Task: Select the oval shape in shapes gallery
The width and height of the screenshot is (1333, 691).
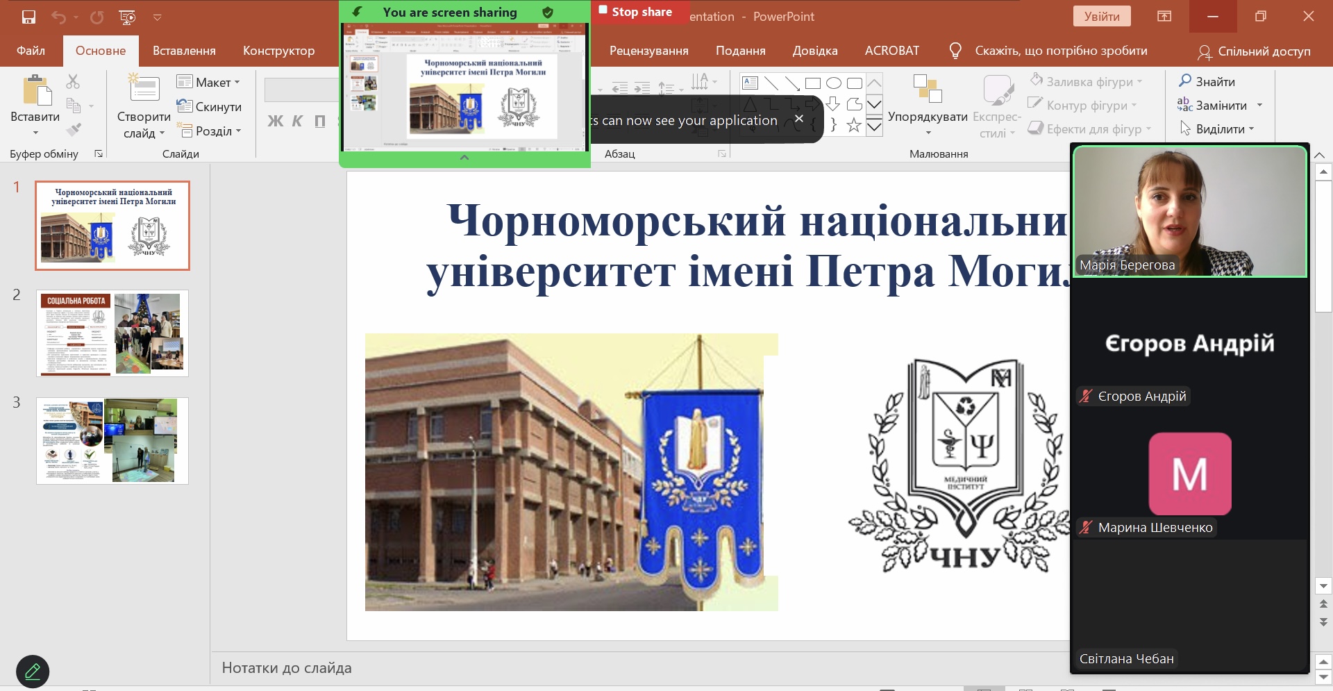Action: point(834,83)
